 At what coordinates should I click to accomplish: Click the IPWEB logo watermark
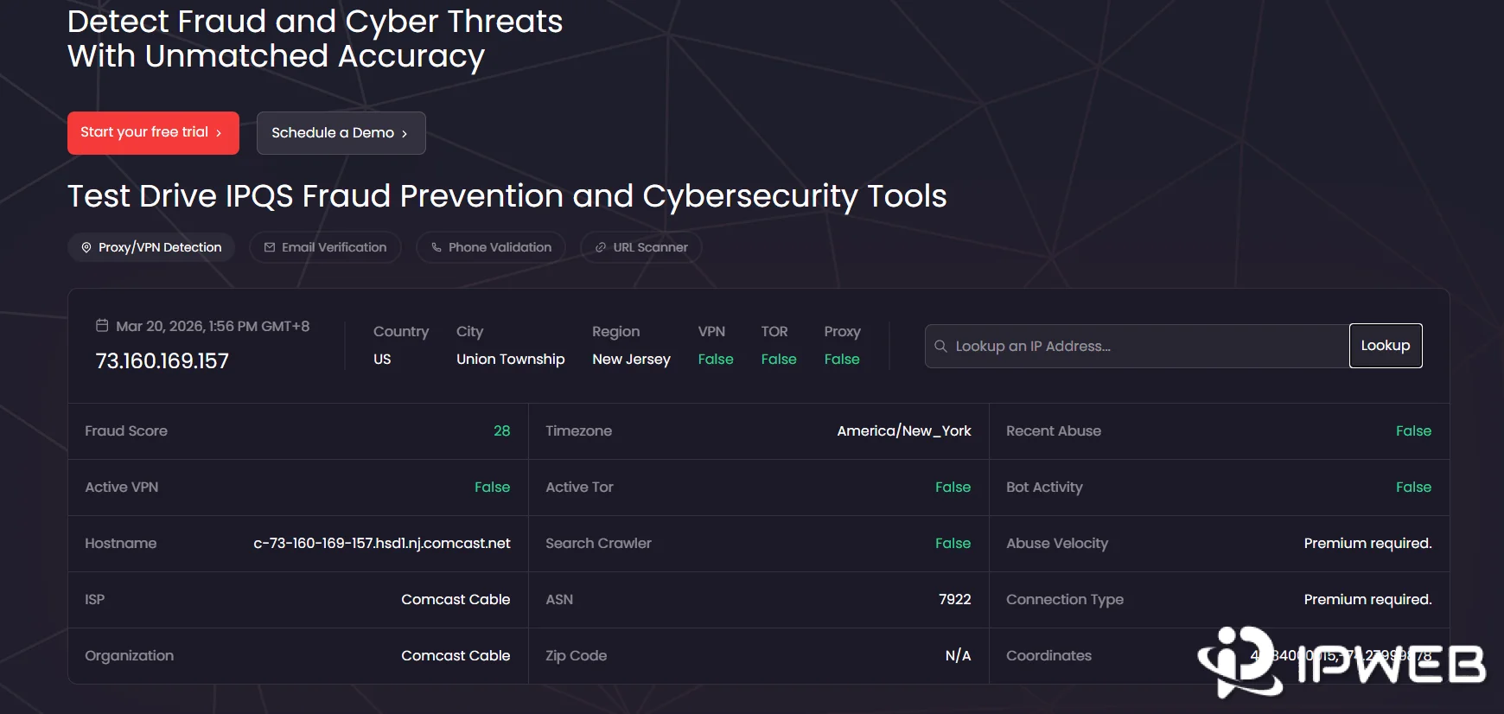(1341, 663)
